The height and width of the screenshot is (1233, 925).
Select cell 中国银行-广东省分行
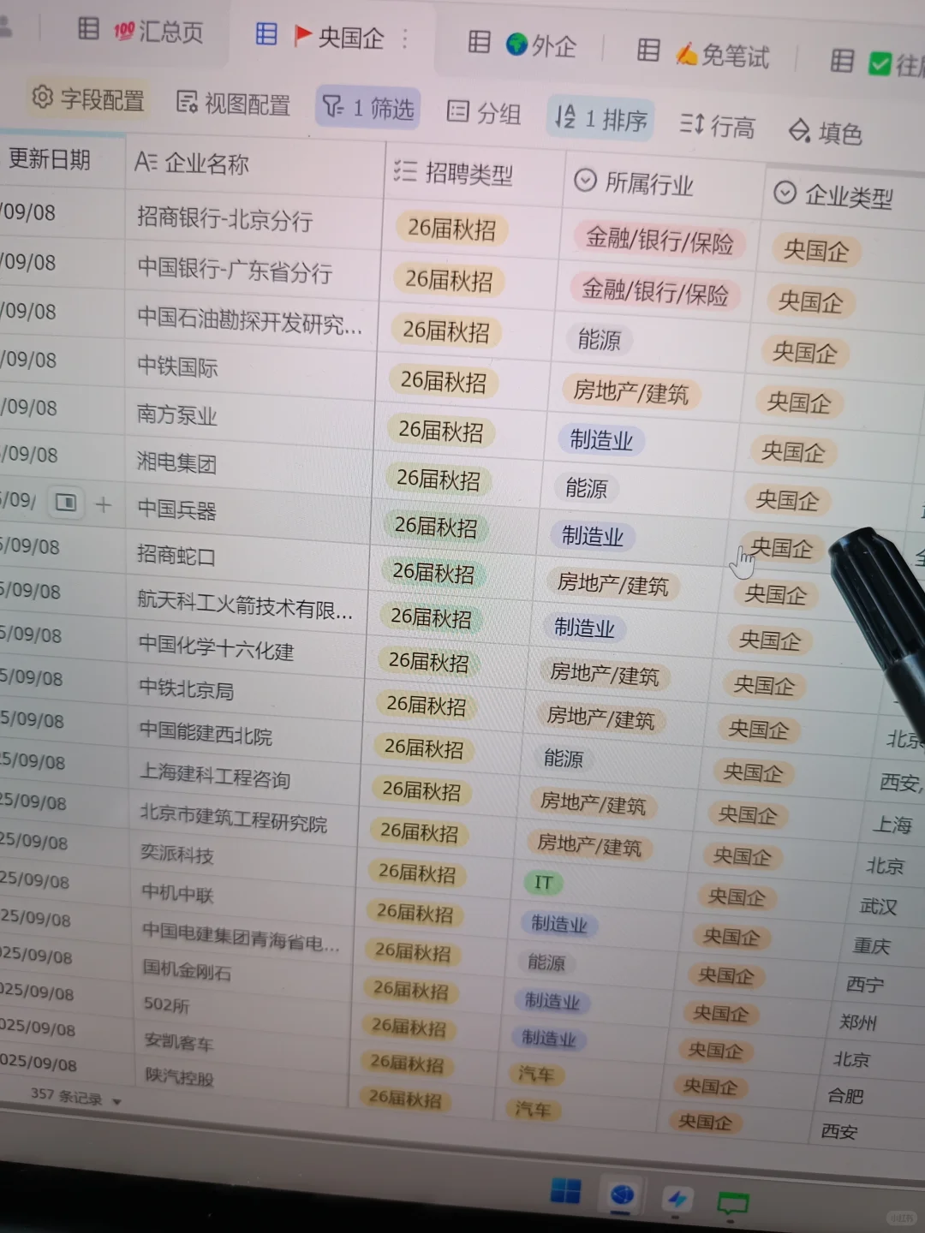tap(235, 271)
